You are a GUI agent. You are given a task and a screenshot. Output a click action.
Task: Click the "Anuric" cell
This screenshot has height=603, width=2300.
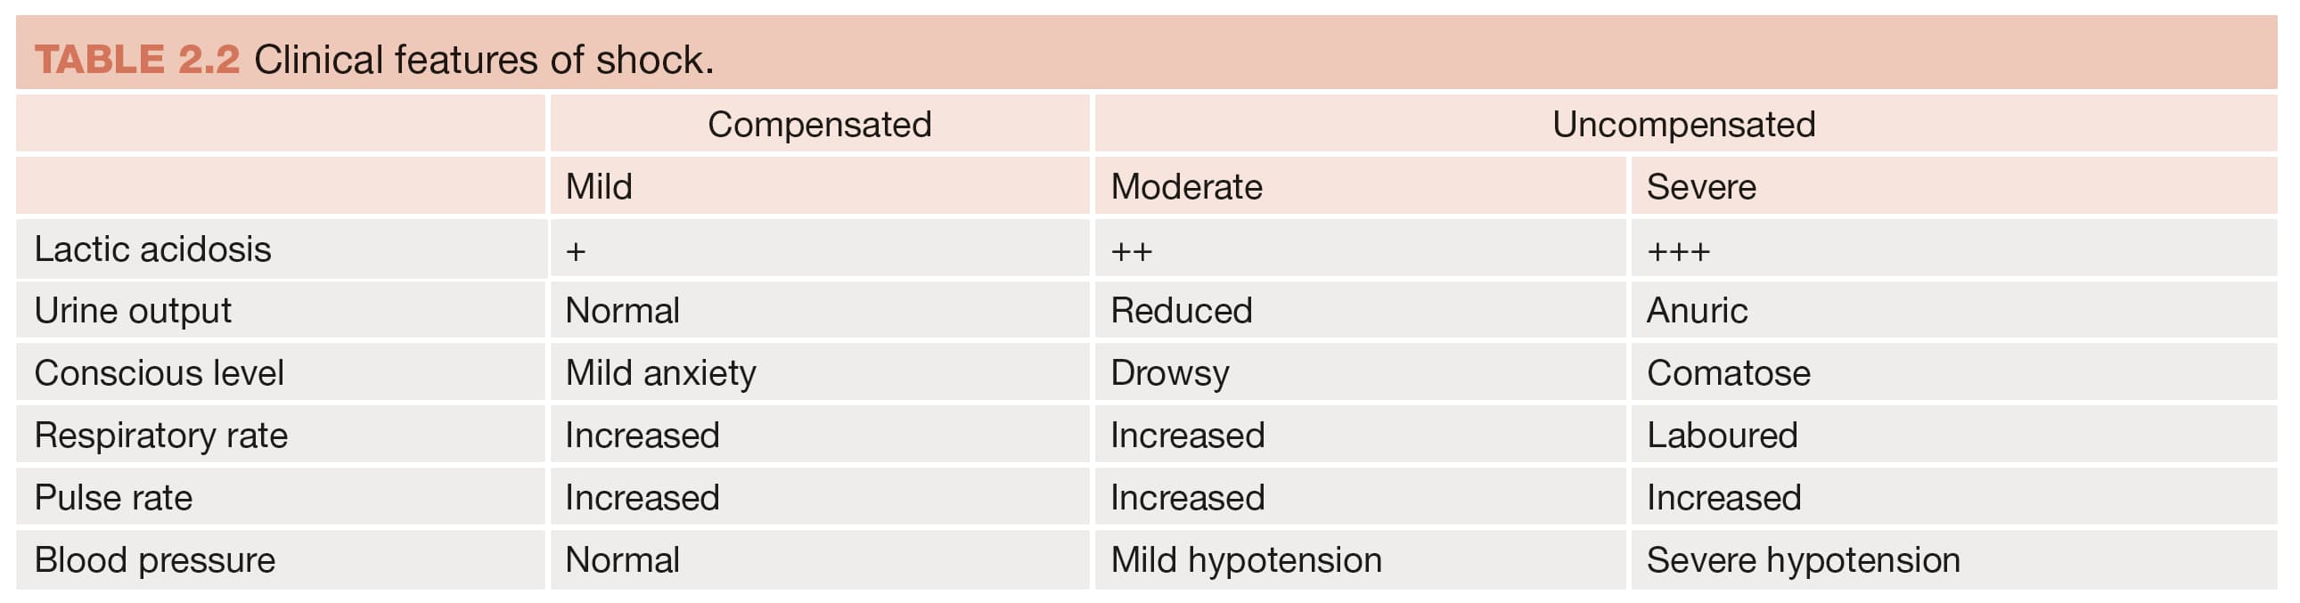coord(1697,311)
